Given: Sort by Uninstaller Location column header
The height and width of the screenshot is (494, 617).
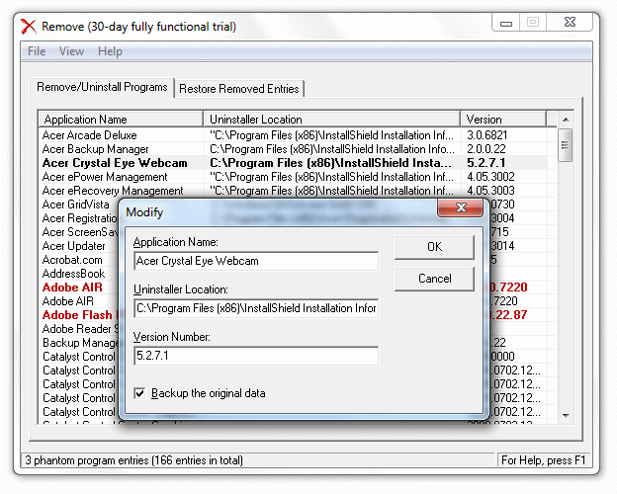Looking at the screenshot, I should (331, 120).
